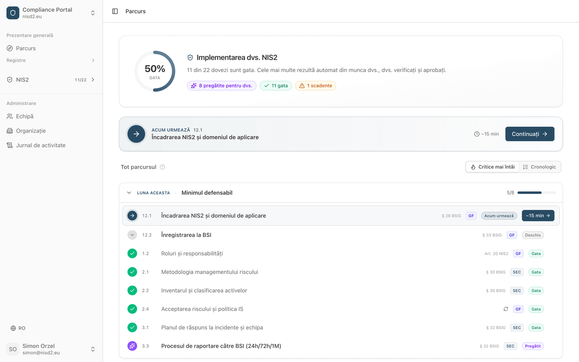Click green check on Acceptarea riscului row
Screen dimensions: 579x362
click(132, 309)
